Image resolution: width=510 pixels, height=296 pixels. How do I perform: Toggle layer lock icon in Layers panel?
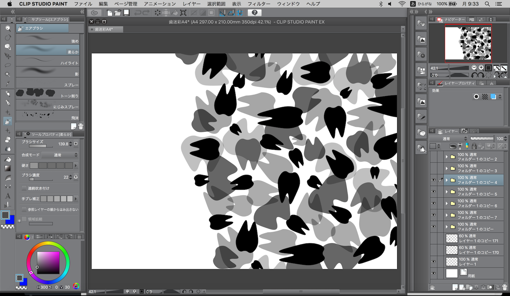pyautogui.click(x=474, y=146)
